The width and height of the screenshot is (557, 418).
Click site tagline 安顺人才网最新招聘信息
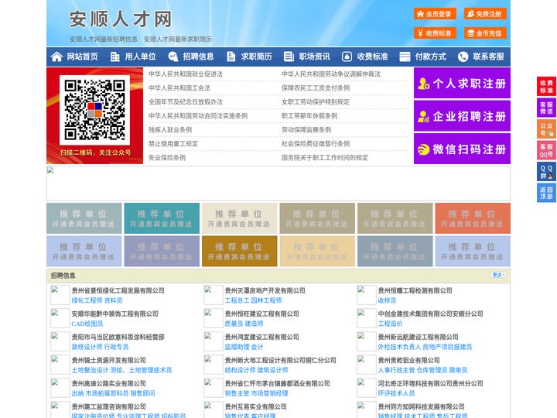coord(104,39)
